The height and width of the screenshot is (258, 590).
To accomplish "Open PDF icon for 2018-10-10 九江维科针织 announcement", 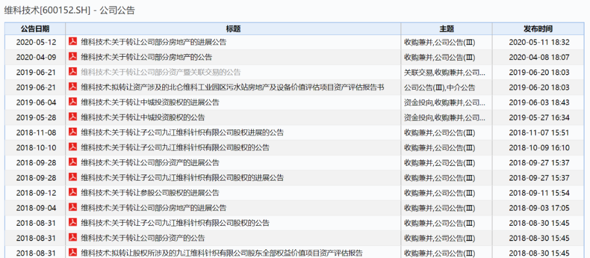I will coord(73,147).
